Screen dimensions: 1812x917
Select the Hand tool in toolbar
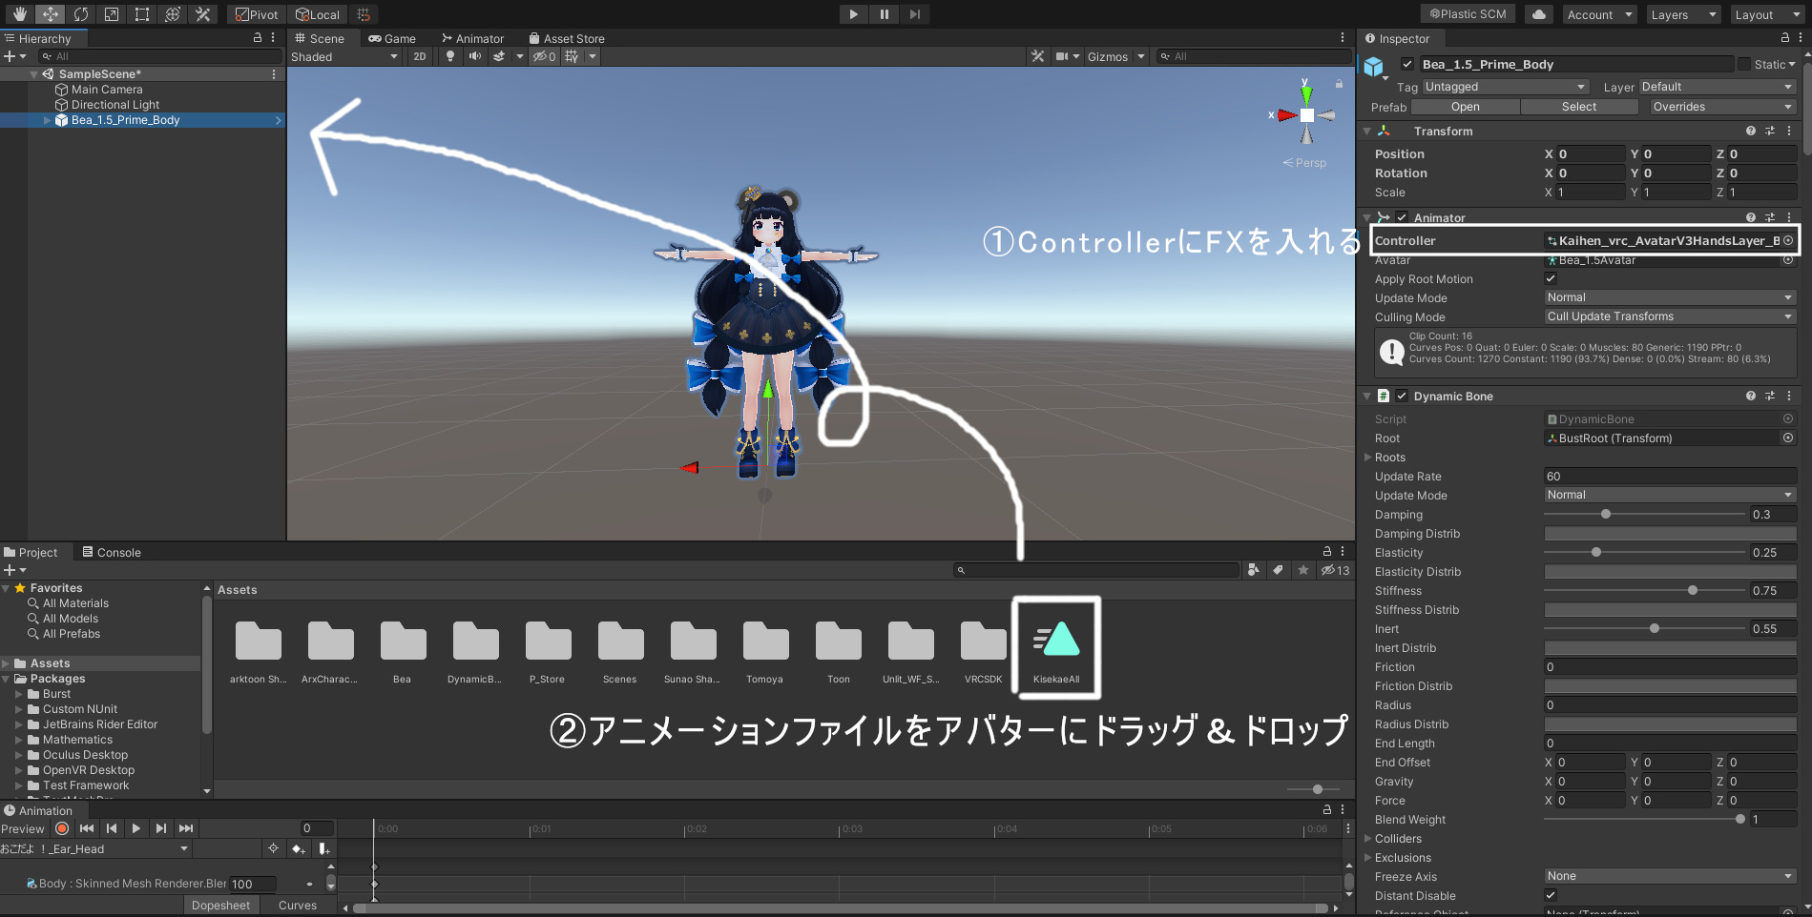pyautogui.click(x=19, y=14)
